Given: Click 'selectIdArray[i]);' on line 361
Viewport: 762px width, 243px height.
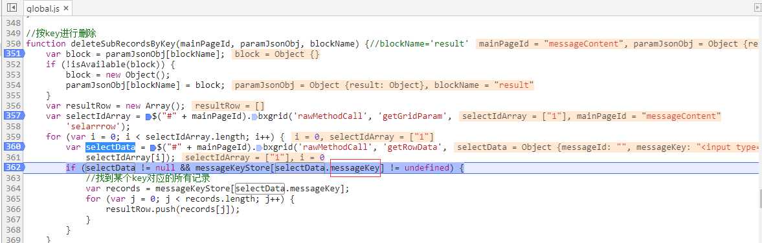Looking at the screenshot, I should click(131, 157).
